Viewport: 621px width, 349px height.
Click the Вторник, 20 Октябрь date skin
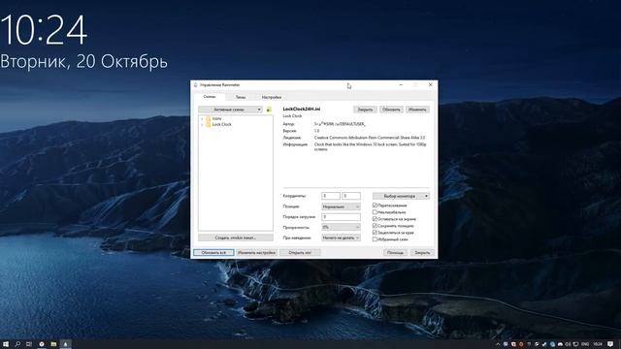pyautogui.click(x=83, y=62)
